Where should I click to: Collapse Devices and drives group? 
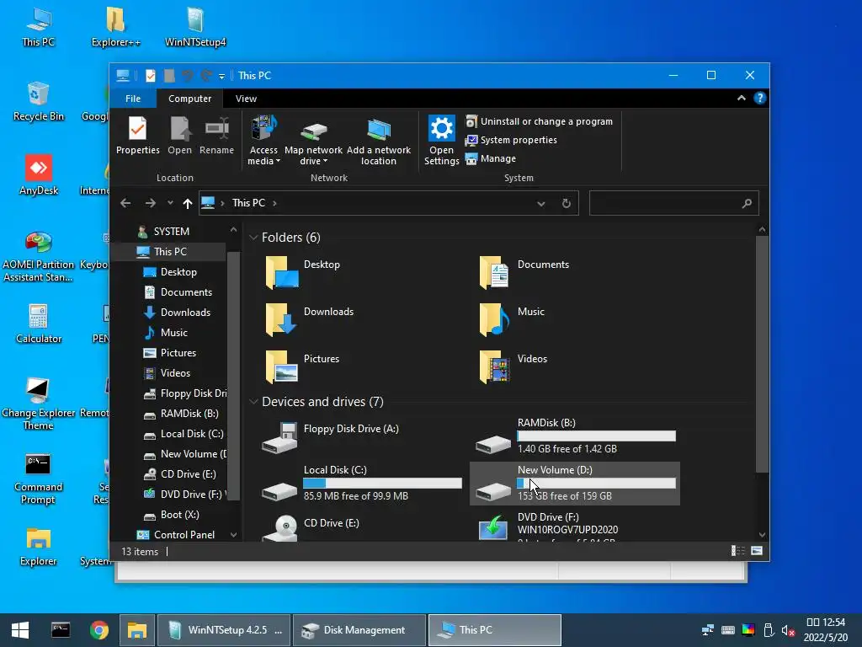[x=253, y=402]
